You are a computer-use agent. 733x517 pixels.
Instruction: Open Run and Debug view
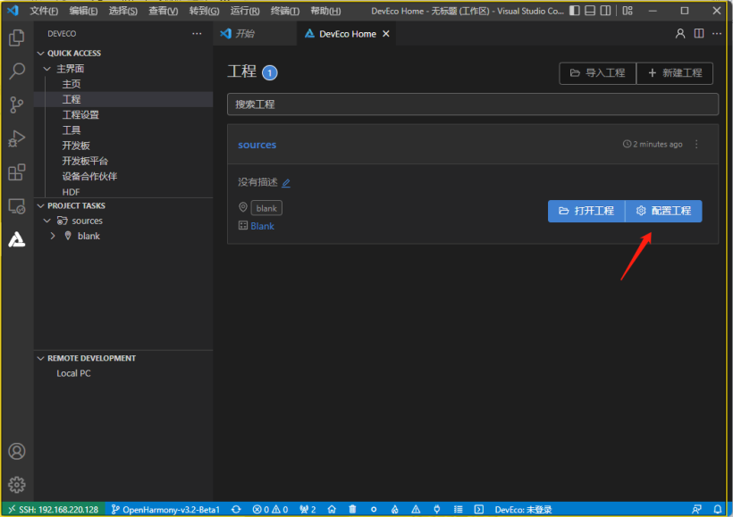(x=16, y=138)
